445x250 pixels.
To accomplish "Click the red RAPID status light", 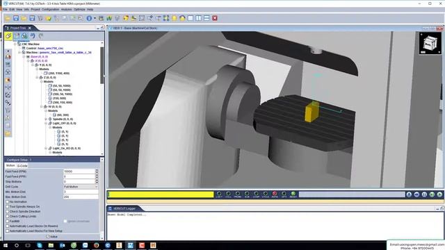I will click(275, 193).
